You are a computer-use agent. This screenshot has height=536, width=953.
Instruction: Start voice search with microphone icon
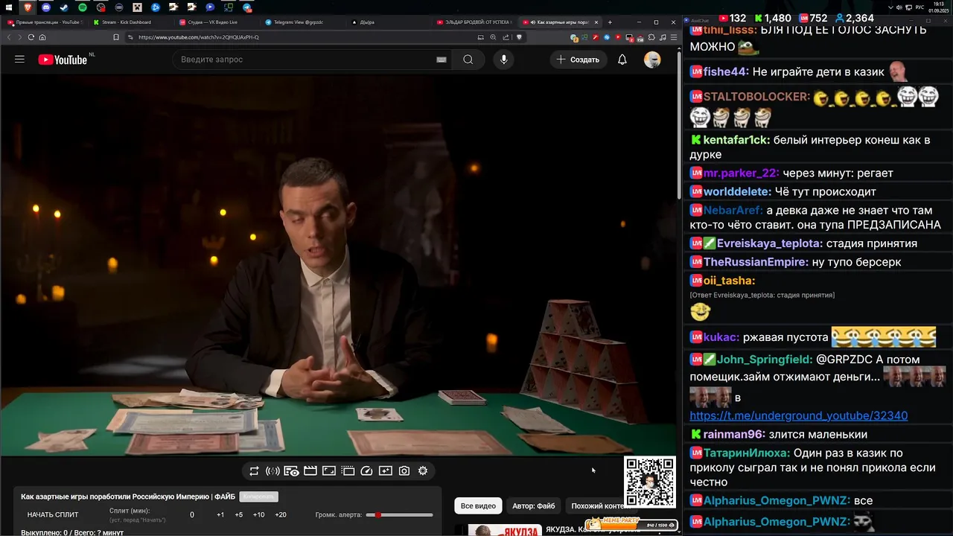(x=504, y=60)
